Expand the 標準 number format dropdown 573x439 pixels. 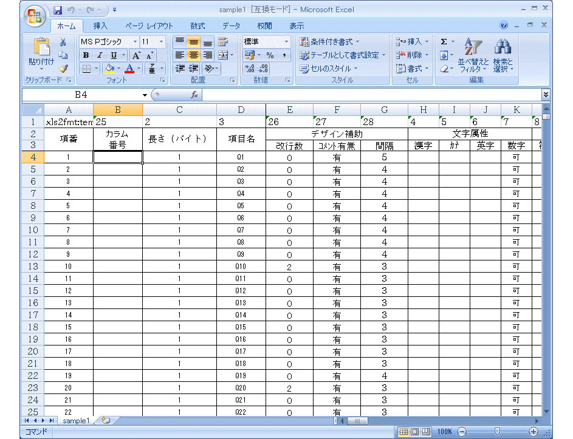(287, 42)
